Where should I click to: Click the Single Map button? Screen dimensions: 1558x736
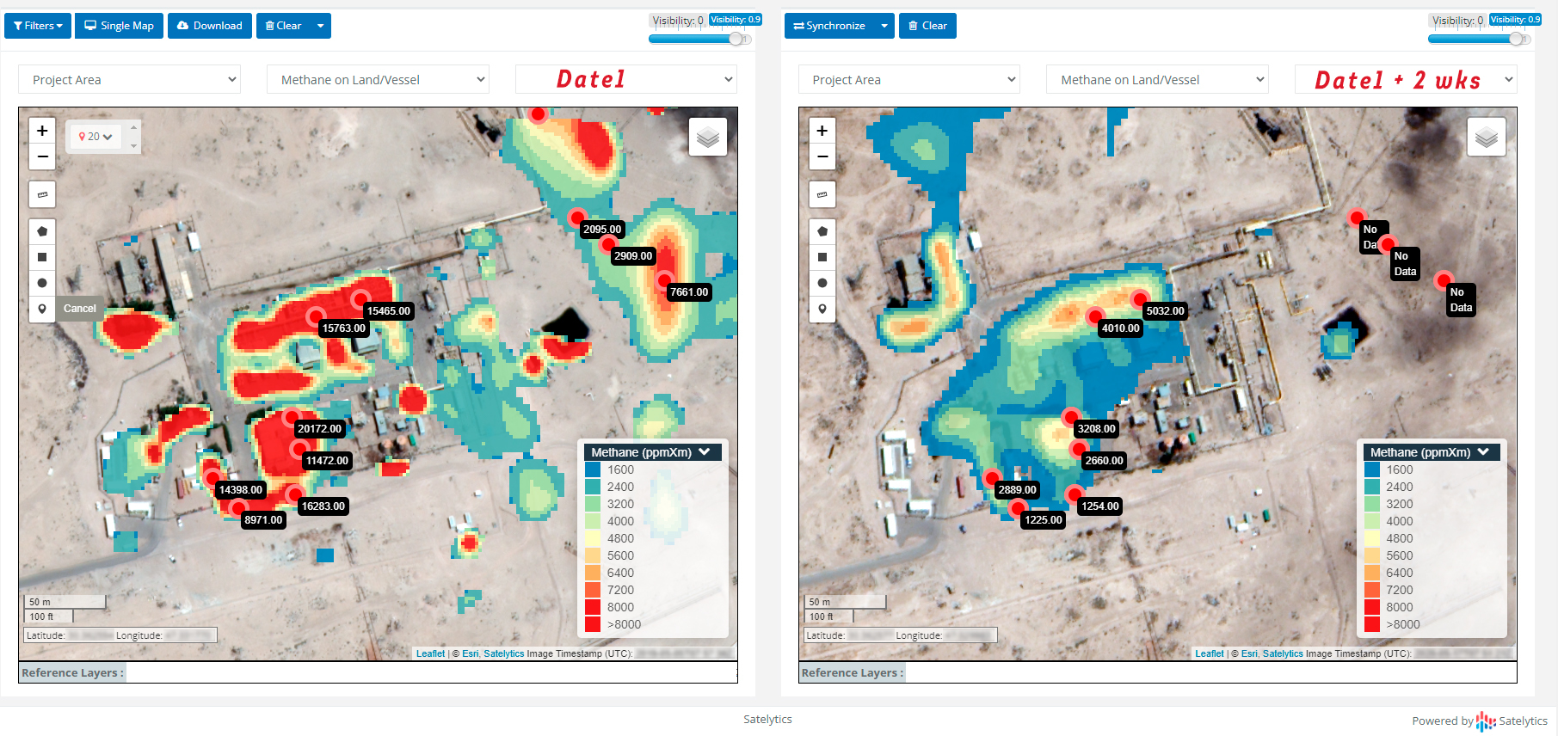click(x=119, y=26)
